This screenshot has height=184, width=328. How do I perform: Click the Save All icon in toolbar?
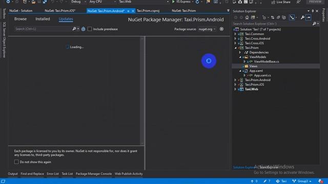45,2
